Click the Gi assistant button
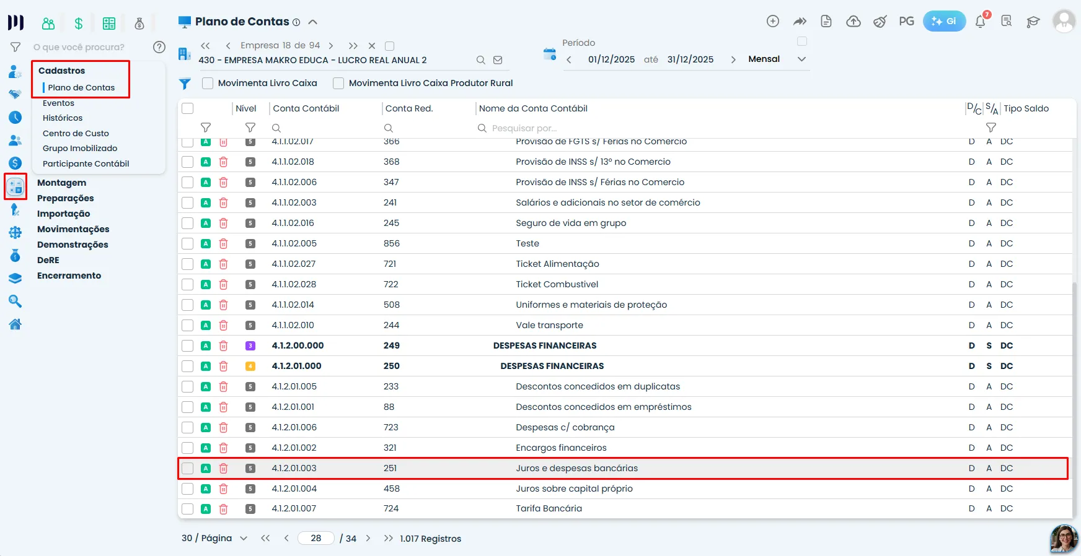This screenshot has height=556, width=1081. point(944,21)
